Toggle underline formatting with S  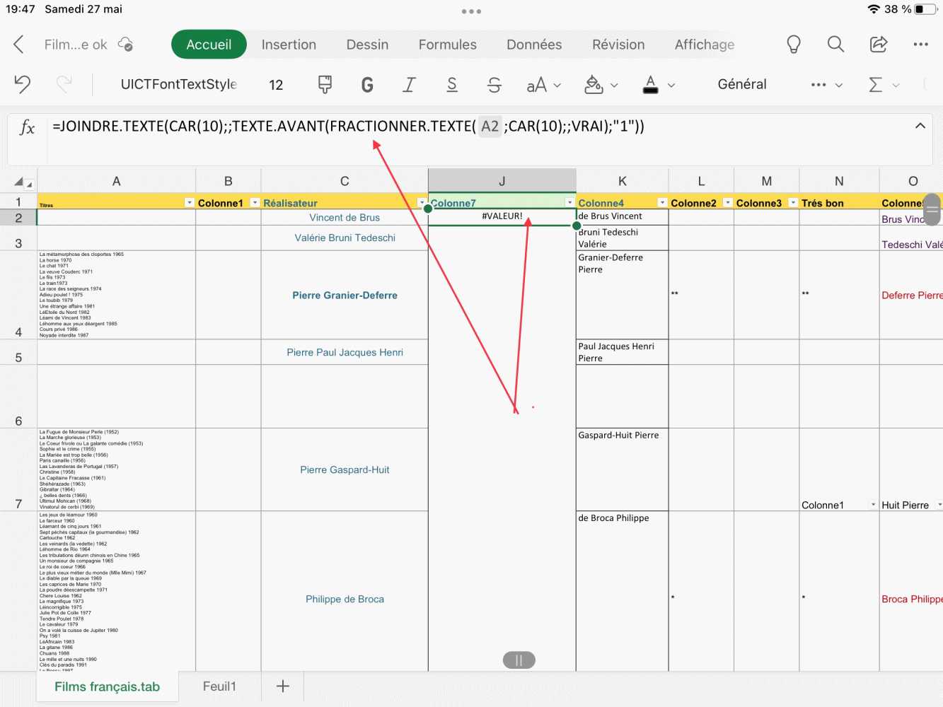tap(452, 85)
